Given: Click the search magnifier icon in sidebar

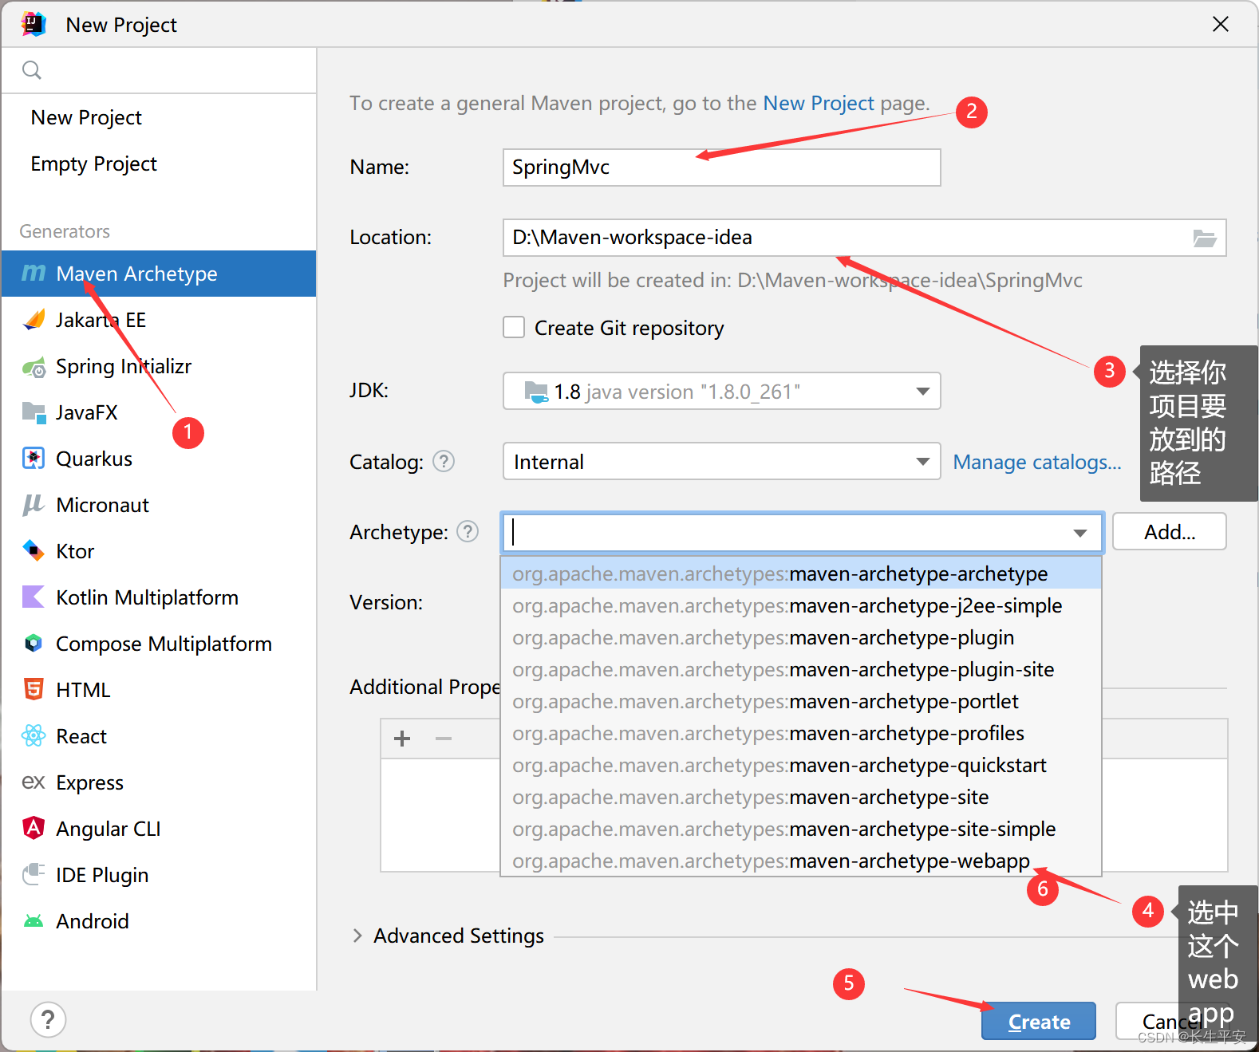Looking at the screenshot, I should pyautogui.click(x=32, y=70).
